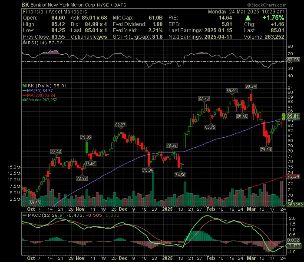Click the 90.34 peak price label
The image size is (304, 262).
(251, 86)
